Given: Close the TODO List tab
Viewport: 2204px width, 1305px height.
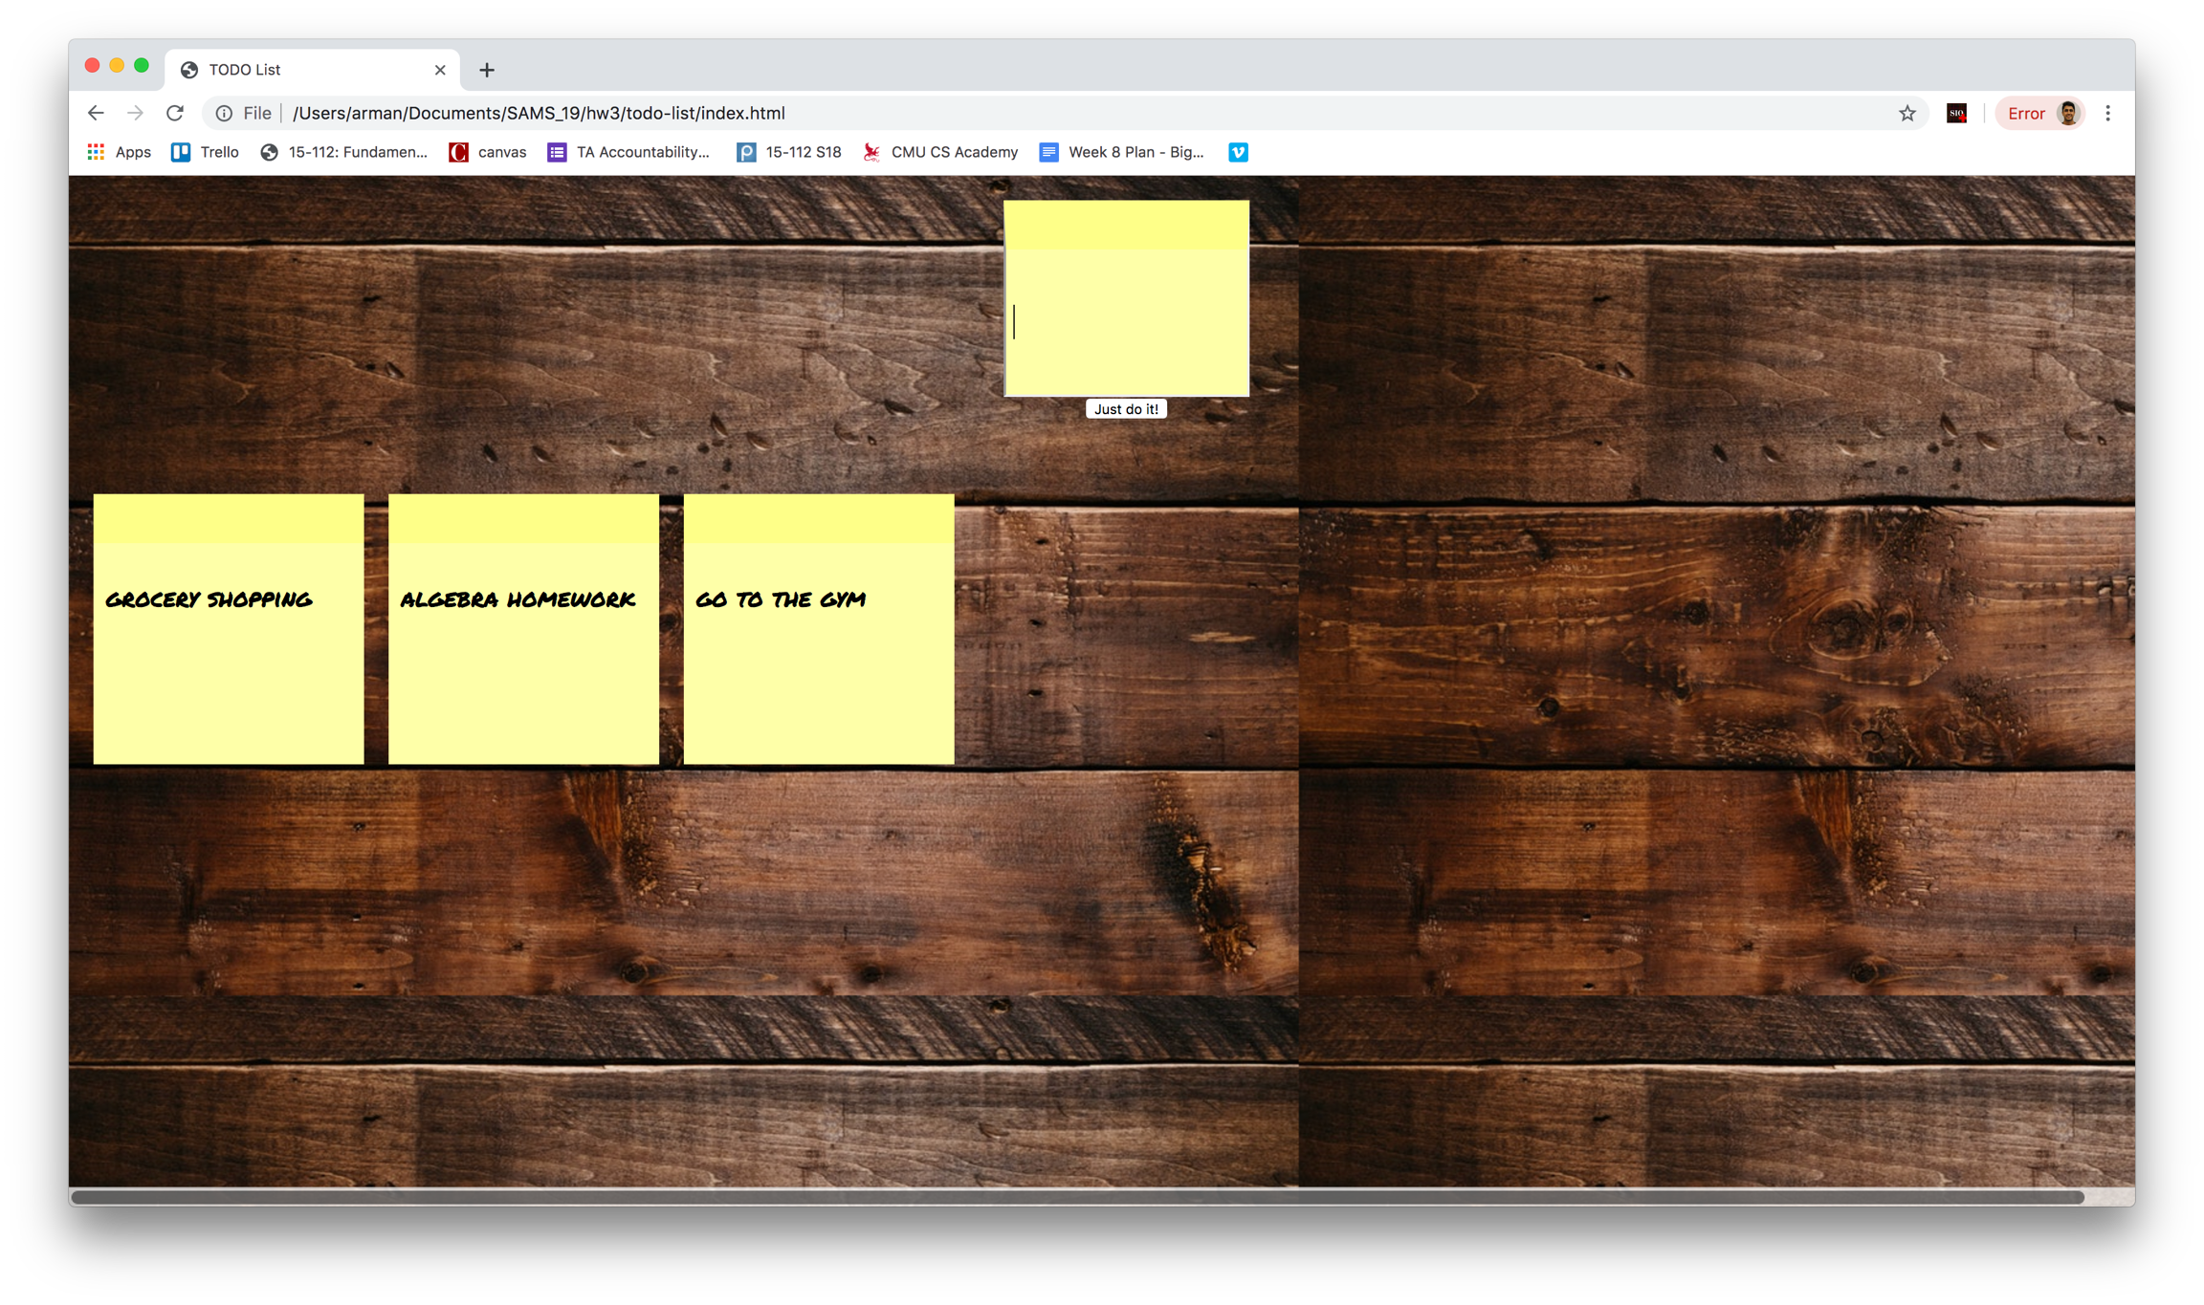Looking at the screenshot, I should [x=440, y=70].
